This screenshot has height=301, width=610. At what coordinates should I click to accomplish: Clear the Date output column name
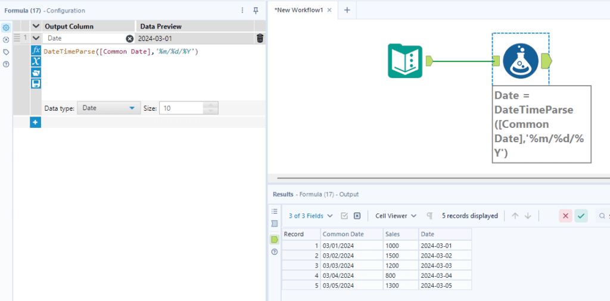pyautogui.click(x=129, y=38)
